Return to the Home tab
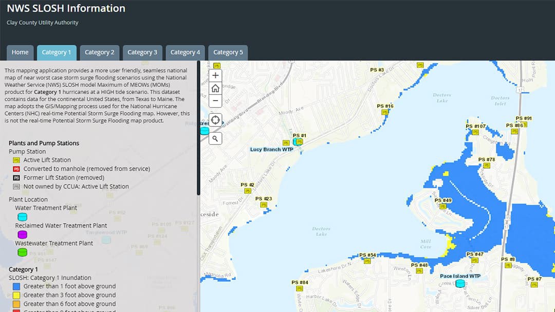555x312 pixels. click(x=20, y=52)
